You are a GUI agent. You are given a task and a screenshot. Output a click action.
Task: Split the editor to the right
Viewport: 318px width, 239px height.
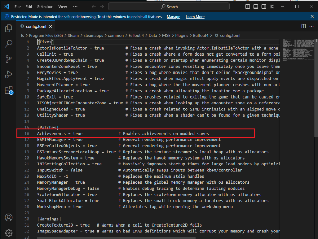(303, 26)
